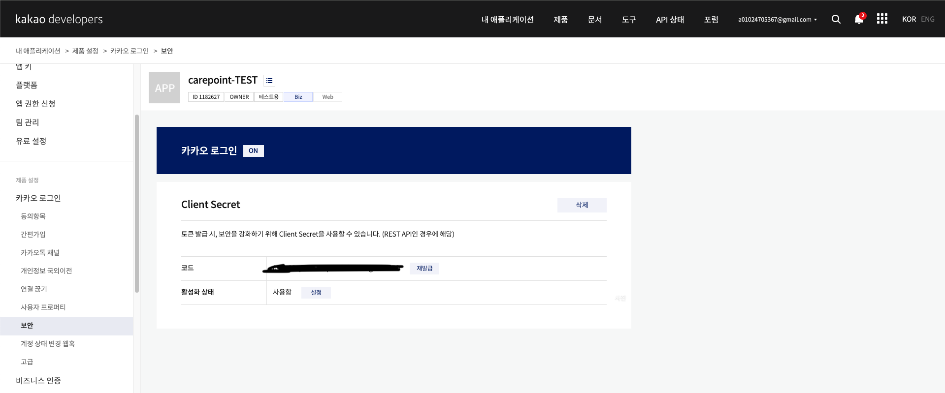Viewport: 945px width, 393px height.
Task: Click the Biz tag under app name
Action: [298, 97]
